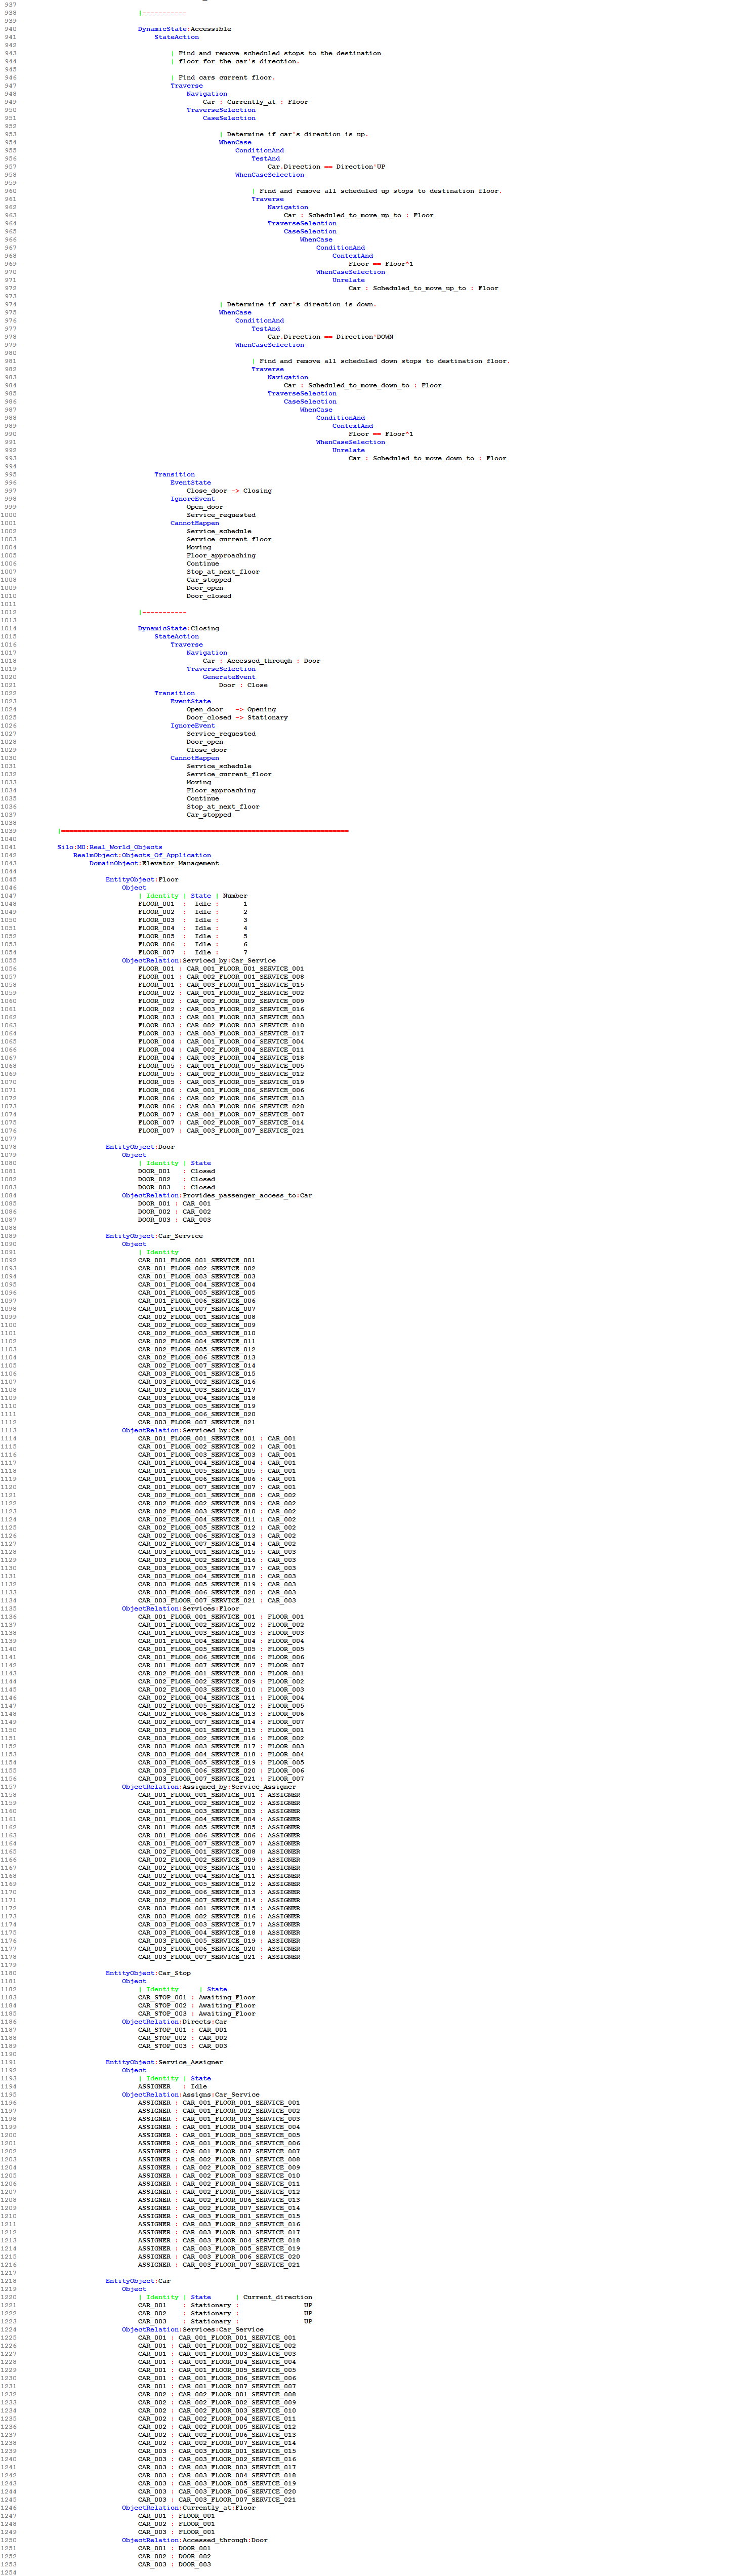
Task: Click the 'Door : Close' event line
Action: coord(243,685)
